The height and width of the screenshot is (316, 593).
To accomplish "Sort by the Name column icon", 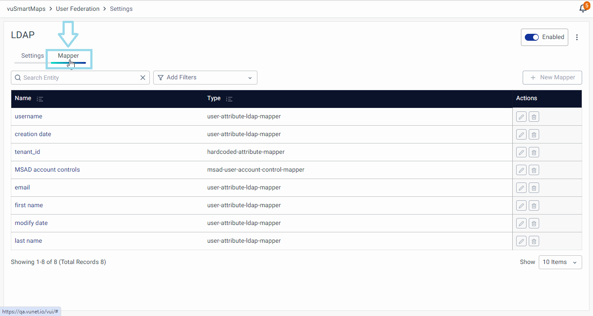I will point(40,99).
